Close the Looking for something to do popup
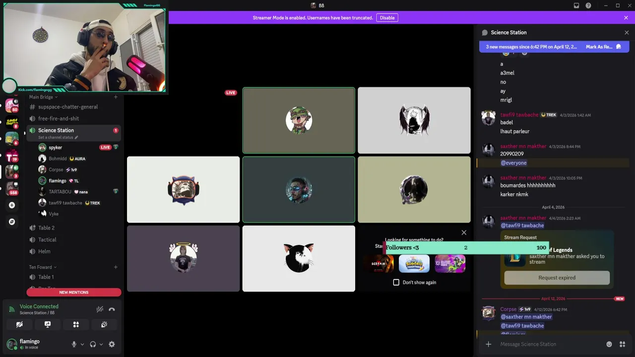Viewport: 635px width, 357px height. click(464, 233)
